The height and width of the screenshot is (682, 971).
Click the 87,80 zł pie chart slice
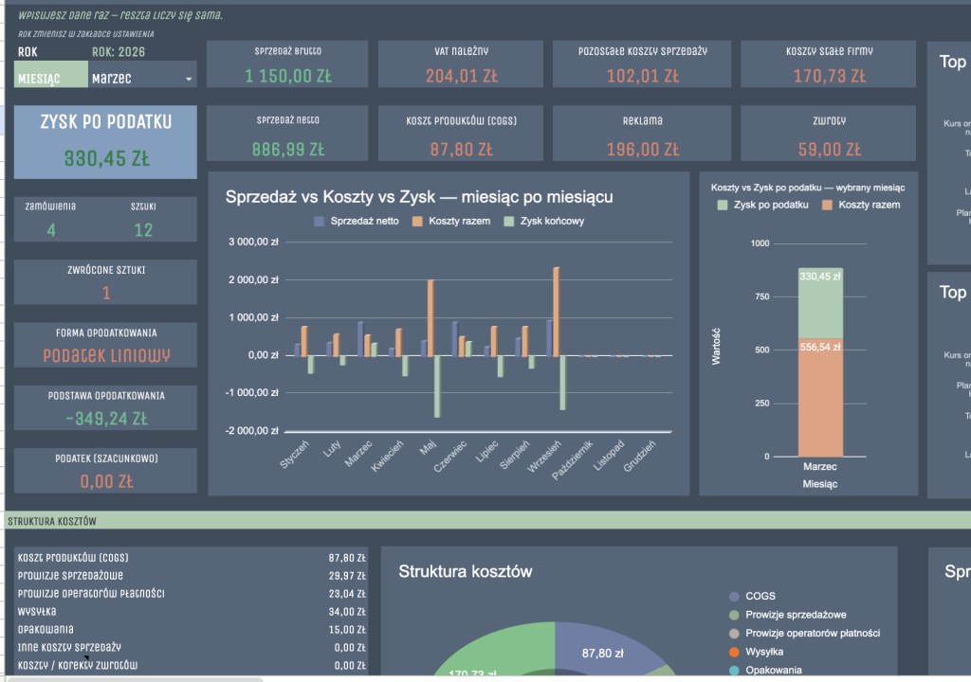[602, 651]
